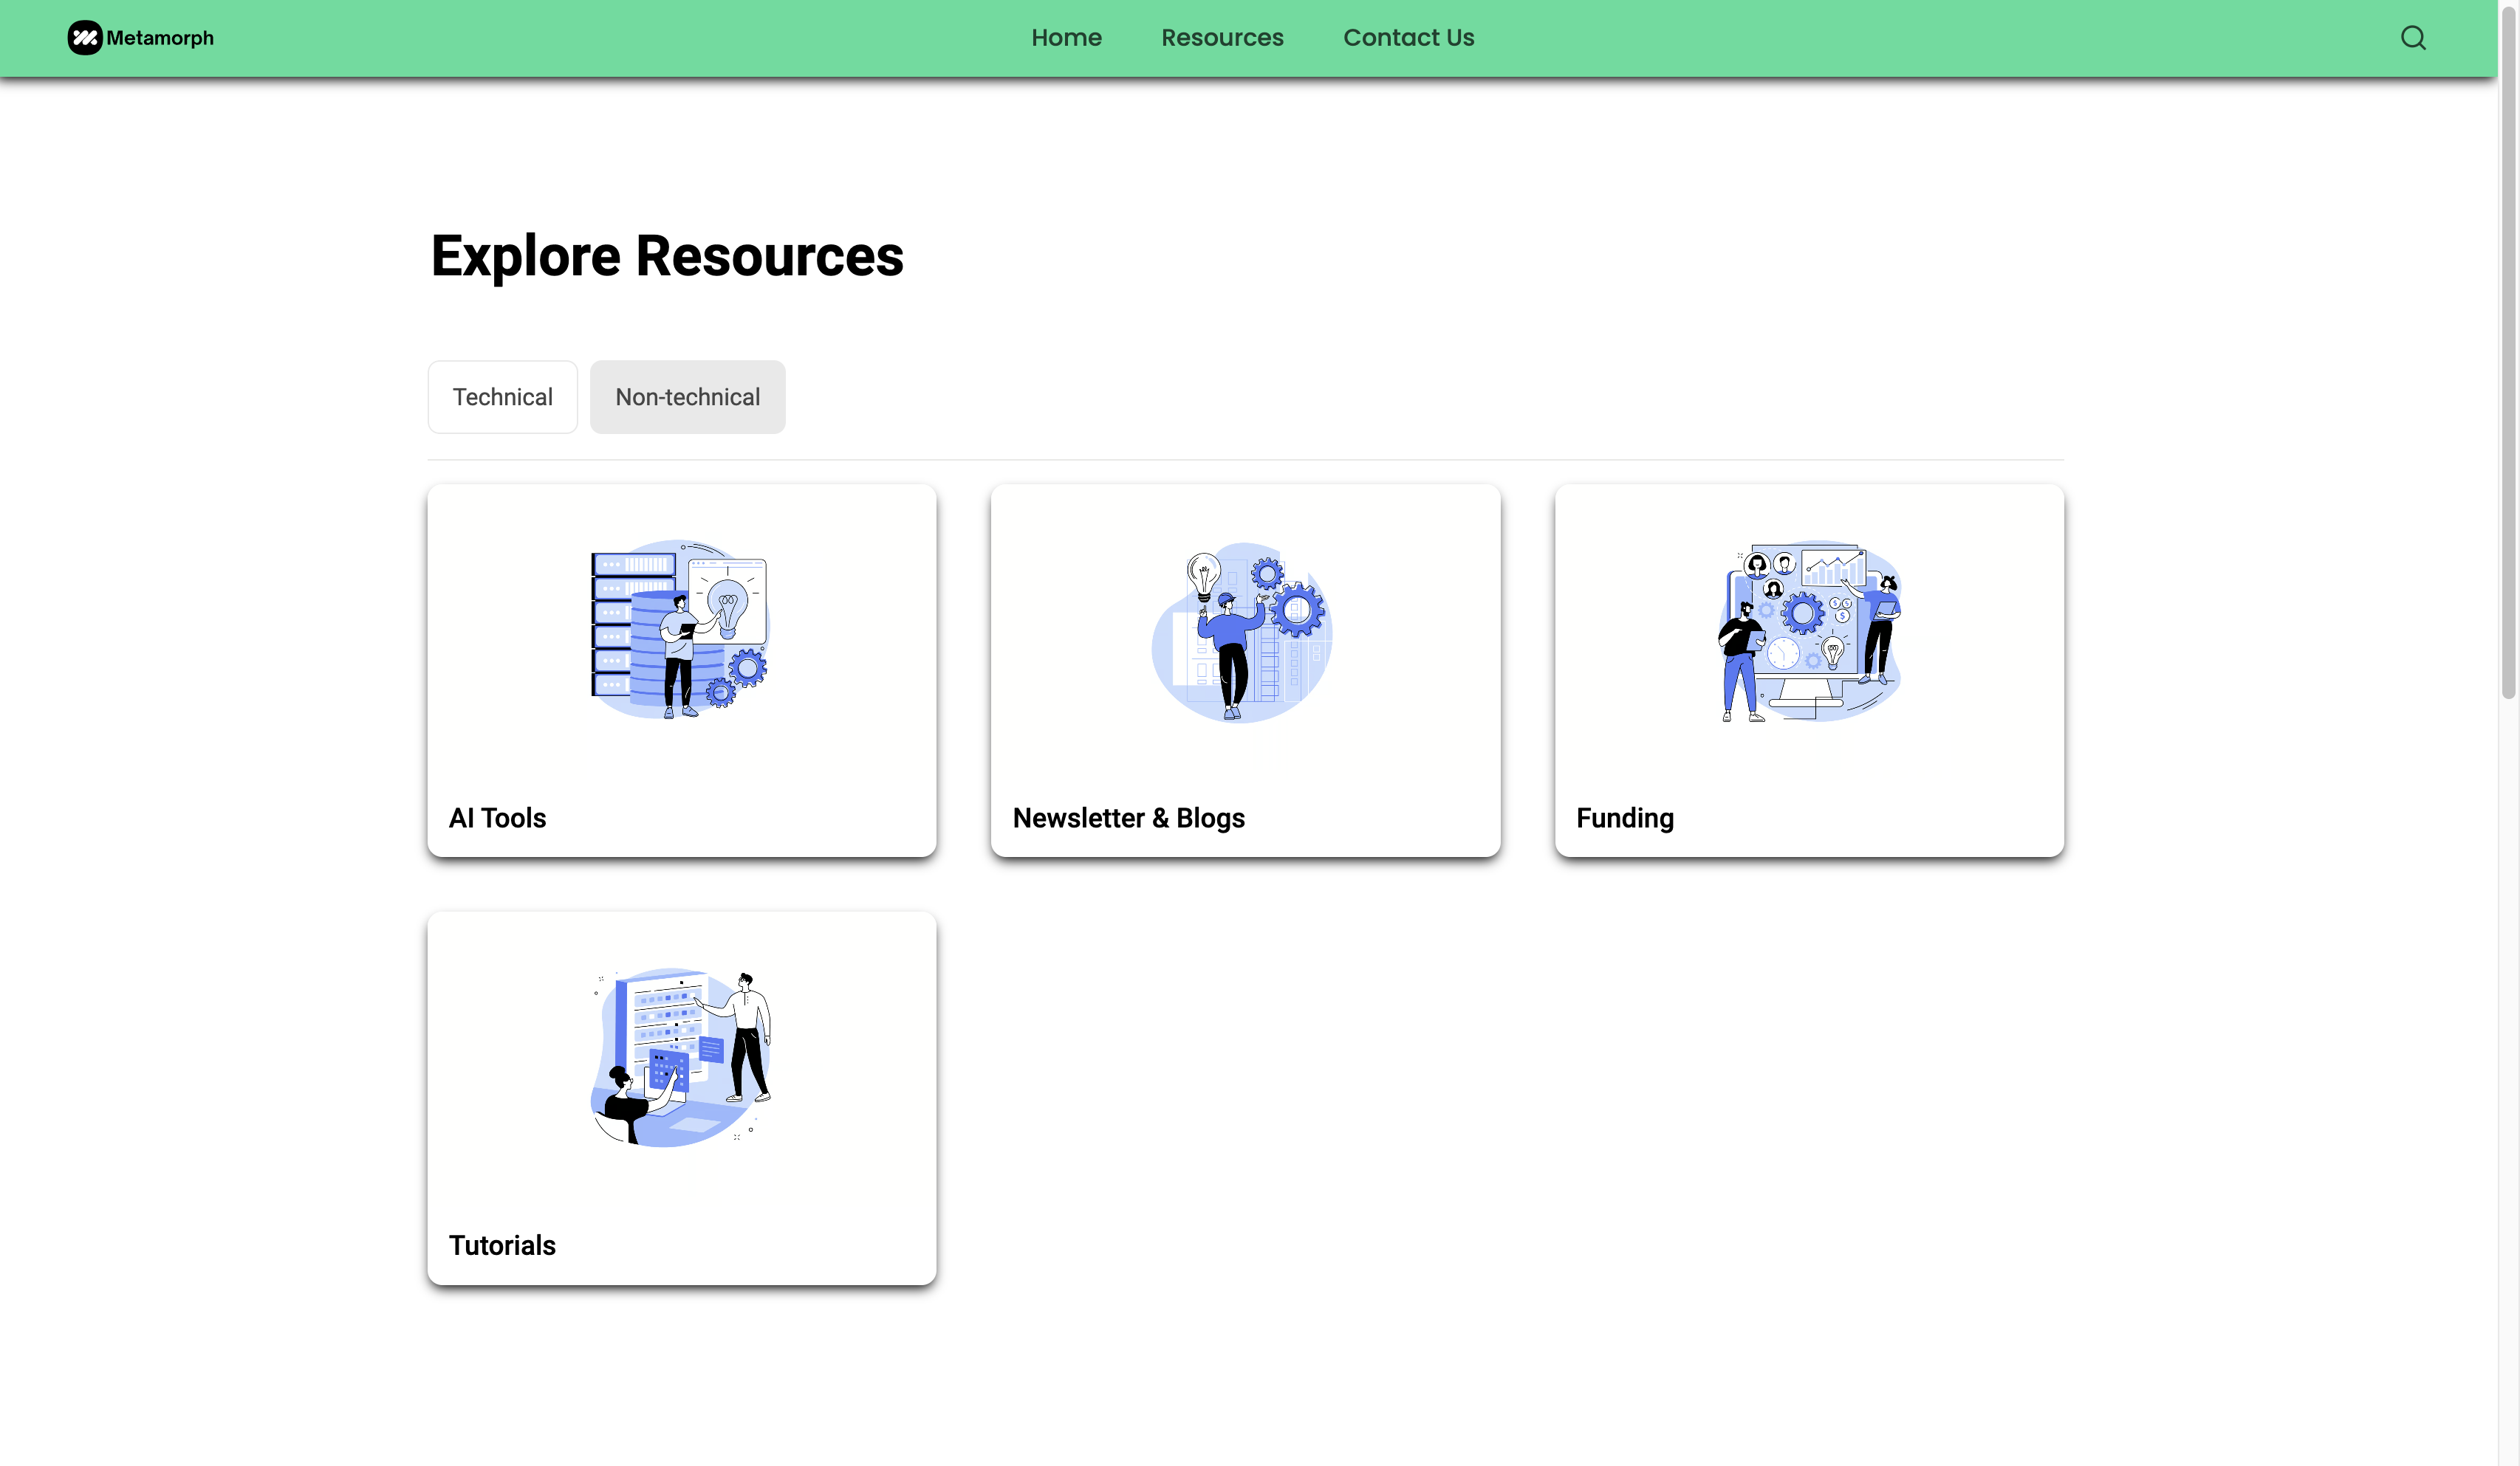Click the AI Tools illustration
The image size is (2520, 1466).
point(681,630)
